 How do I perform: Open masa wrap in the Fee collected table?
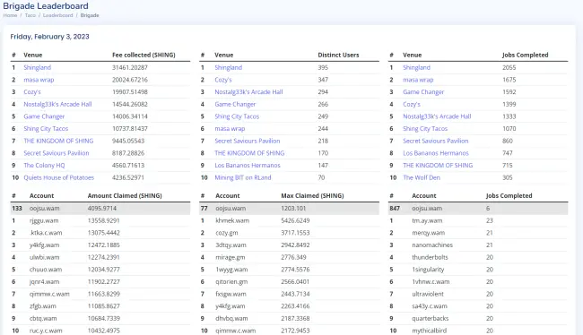click(x=39, y=80)
